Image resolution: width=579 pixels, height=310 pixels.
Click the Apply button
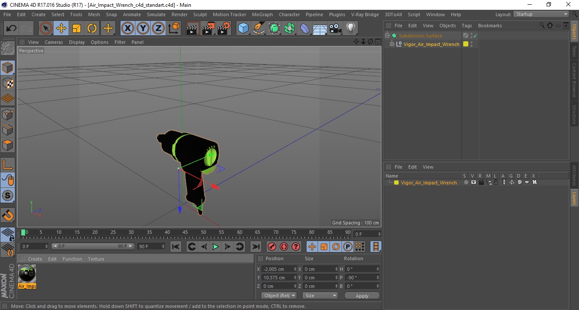[x=362, y=296]
